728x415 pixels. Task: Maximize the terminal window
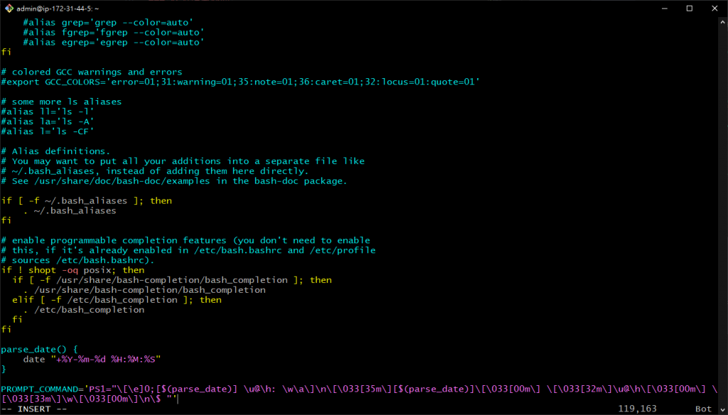click(x=690, y=9)
